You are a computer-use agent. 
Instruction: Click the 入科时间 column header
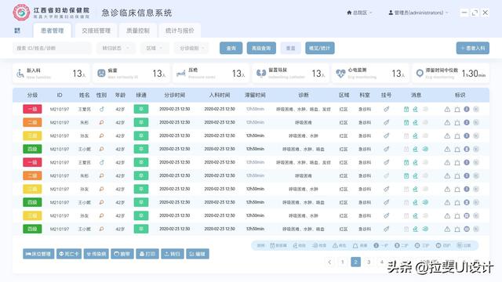220,96
